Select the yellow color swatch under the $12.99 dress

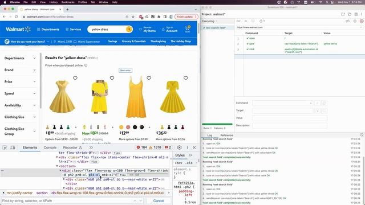pyautogui.click(x=121, y=127)
